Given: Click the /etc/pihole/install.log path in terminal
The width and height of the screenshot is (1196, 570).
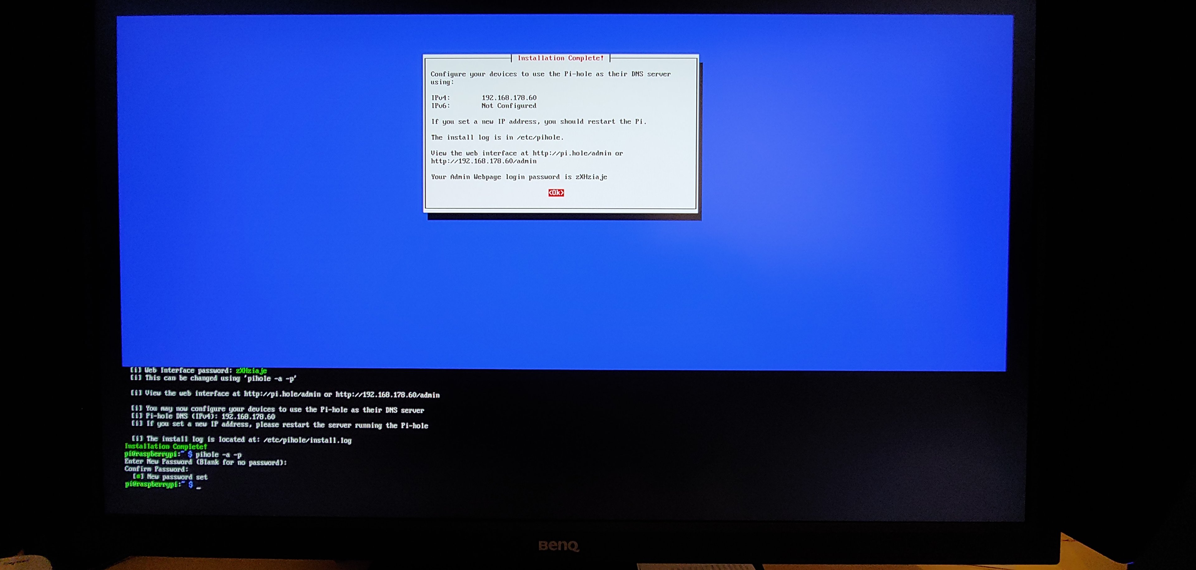Looking at the screenshot, I should 307,440.
